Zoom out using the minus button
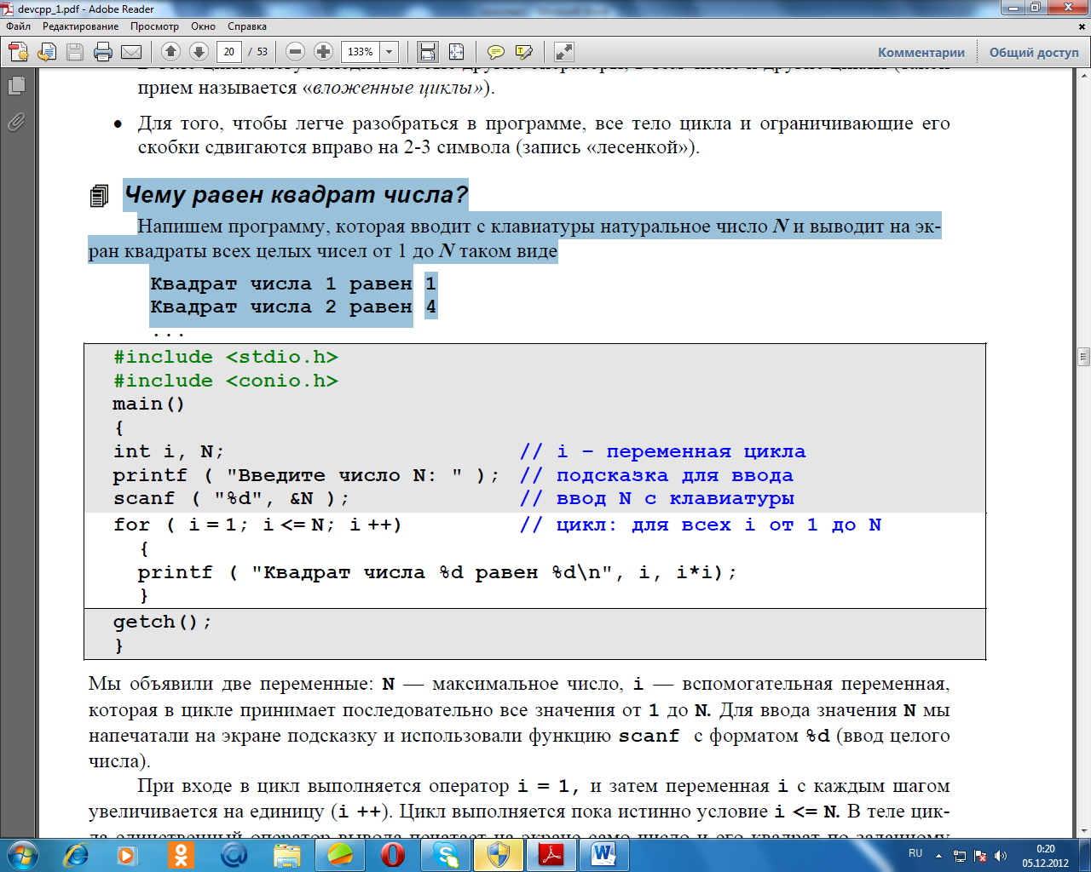The image size is (1091, 872). pos(295,52)
